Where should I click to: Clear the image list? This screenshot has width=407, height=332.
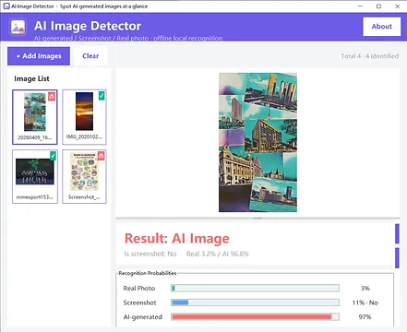(90, 56)
